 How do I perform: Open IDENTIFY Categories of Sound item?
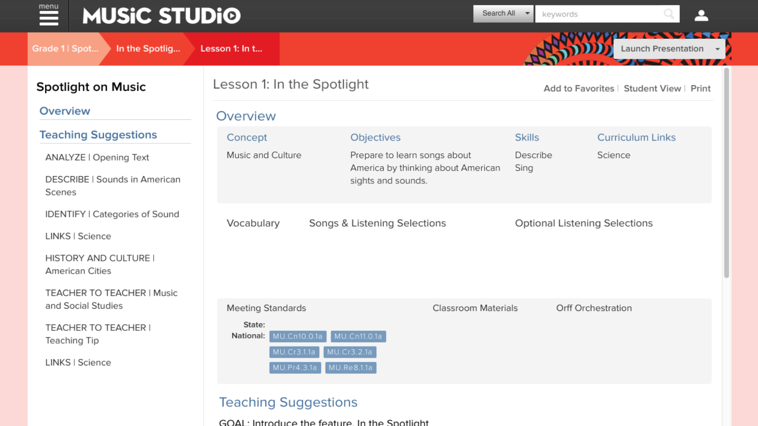[x=112, y=214]
